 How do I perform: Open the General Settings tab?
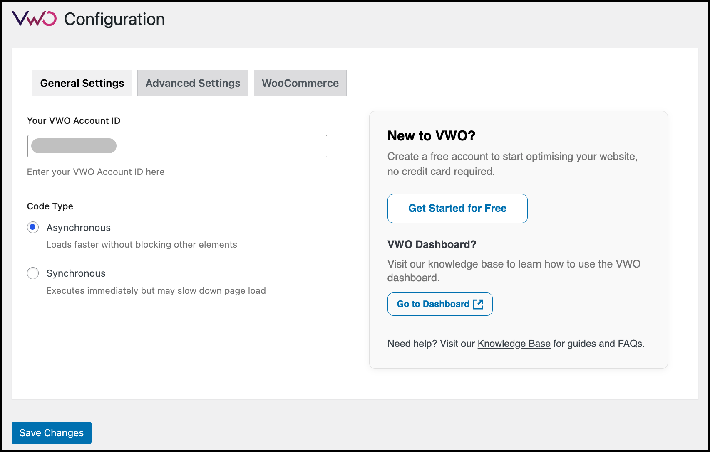pyautogui.click(x=82, y=83)
